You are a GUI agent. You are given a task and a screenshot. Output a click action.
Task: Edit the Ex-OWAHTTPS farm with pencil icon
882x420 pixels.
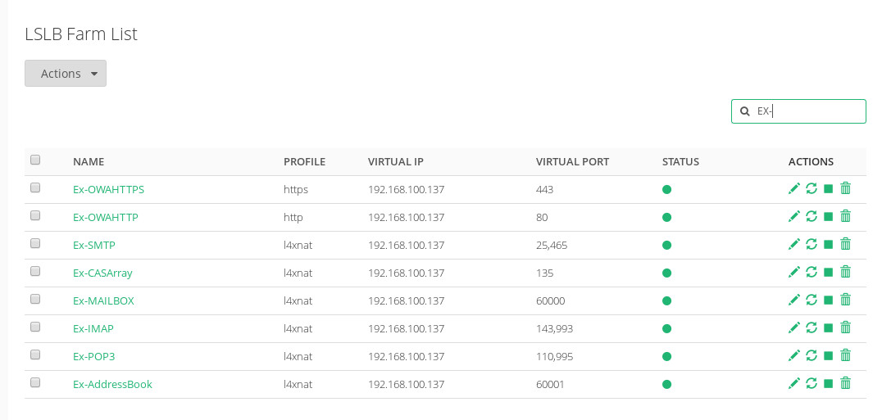pyautogui.click(x=793, y=188)
